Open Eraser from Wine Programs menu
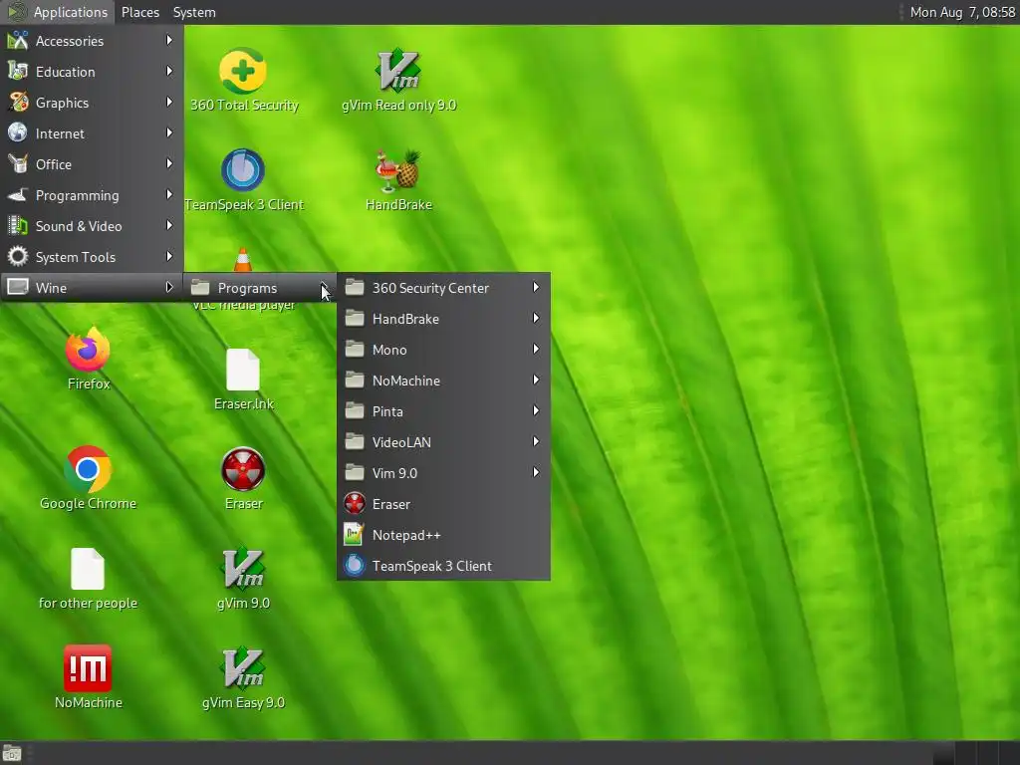The image size is (1020, 765). point(443,504)
